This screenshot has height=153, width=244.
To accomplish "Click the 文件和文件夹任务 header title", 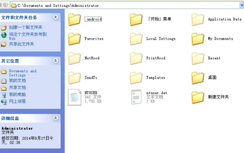I will [19, 17].
